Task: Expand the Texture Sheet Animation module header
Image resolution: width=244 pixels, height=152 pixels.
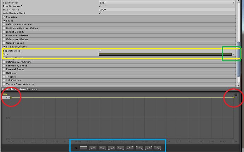Action: coord(119,84)
